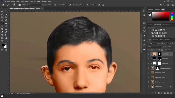Hide the Background copy 2 layer

pos(148,68)
